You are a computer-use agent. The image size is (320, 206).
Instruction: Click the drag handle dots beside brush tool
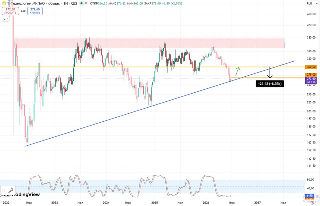4,190
